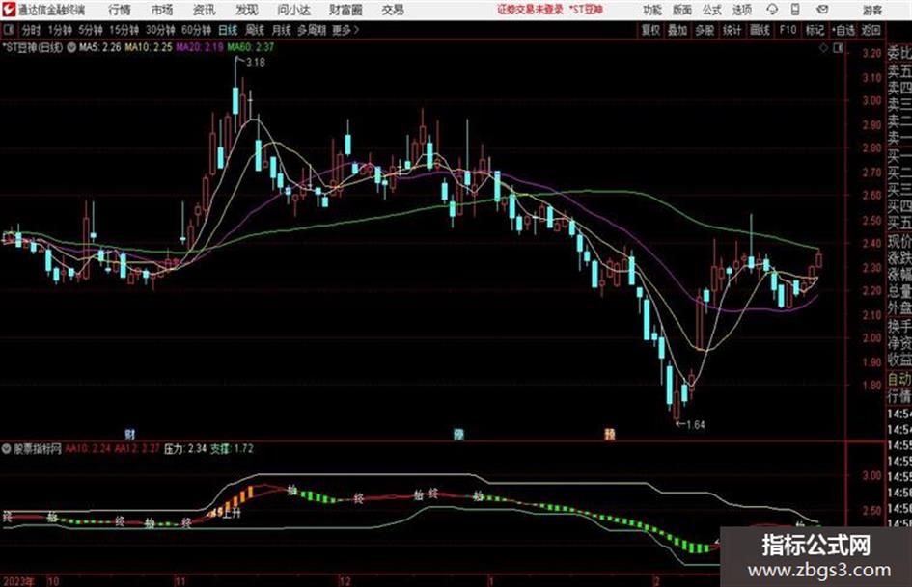Open the 问小达 menu

(293, 10)
